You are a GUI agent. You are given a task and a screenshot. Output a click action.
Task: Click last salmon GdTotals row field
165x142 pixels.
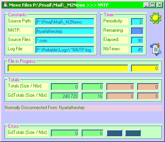click(x=148, y=96)
